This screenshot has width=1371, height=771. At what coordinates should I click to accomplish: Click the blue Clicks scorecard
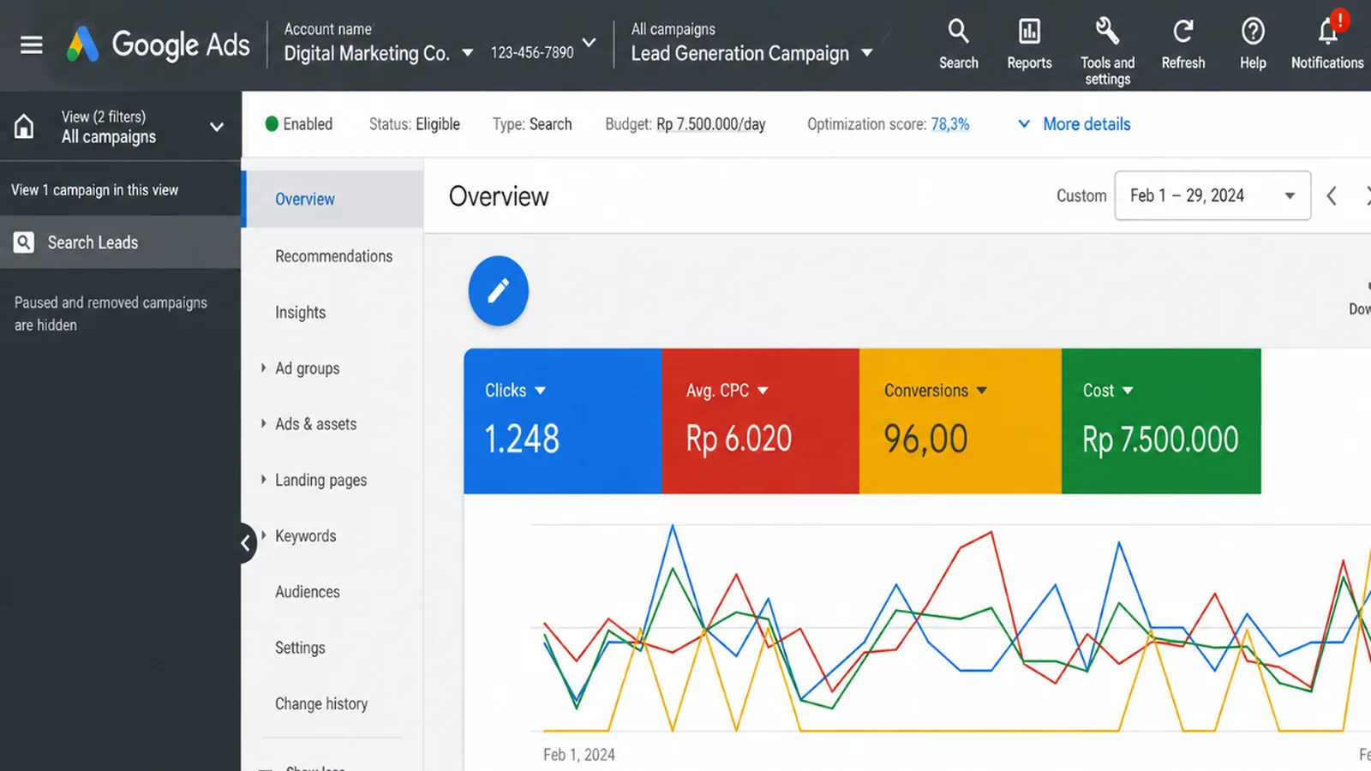pyautogui.click(x=563, y=421)
